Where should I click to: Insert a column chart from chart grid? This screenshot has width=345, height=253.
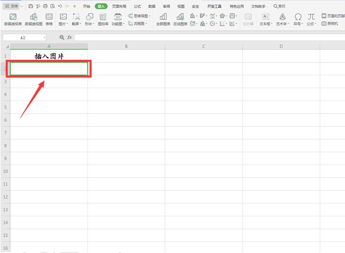click(192, 16)
